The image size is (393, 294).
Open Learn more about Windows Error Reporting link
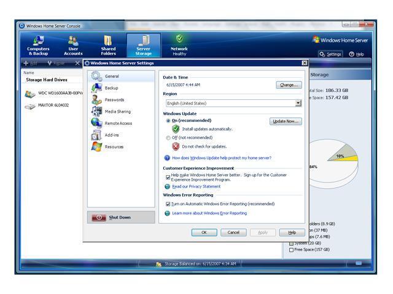tap(209, 213)
